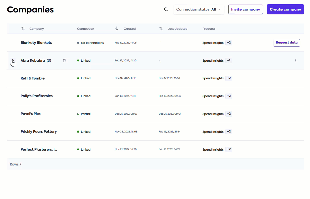Image resolution: width=310 pixels, height=199 pixels.
Task: Show the +1 extra product for Abra Kebabra
Action: click(x=228, y=61)
